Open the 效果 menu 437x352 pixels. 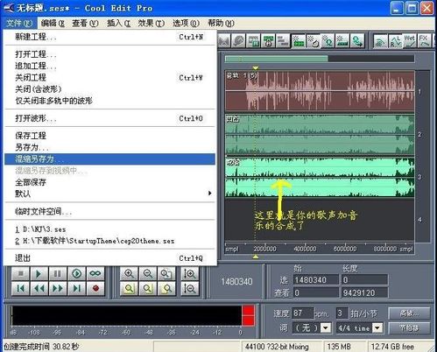point(152,23)
